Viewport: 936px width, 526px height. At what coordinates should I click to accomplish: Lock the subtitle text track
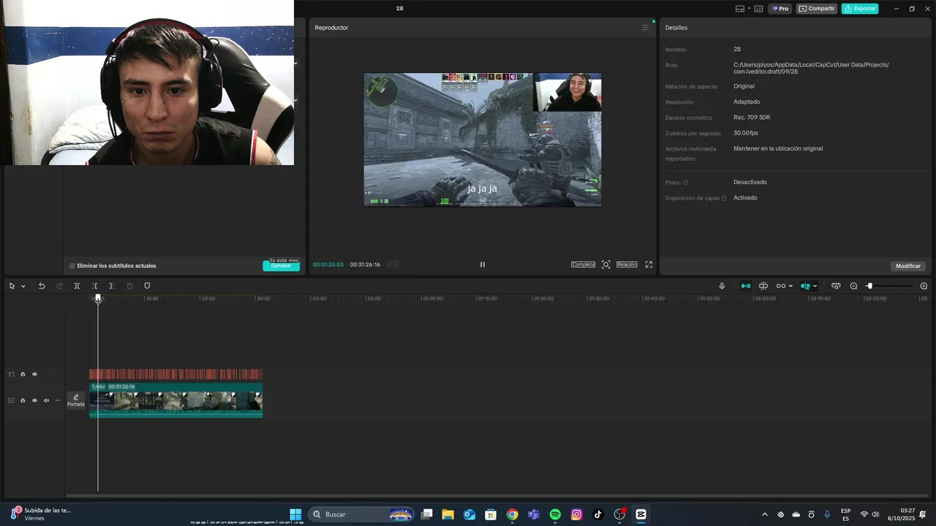23,374
